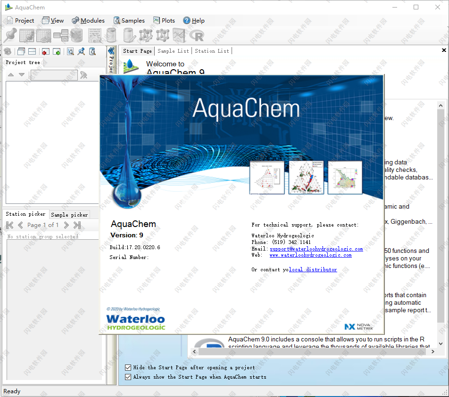Click the table-with-pushpin toolbar icon
This screenshot has width=449, height=397.
(x=27, y=35)
